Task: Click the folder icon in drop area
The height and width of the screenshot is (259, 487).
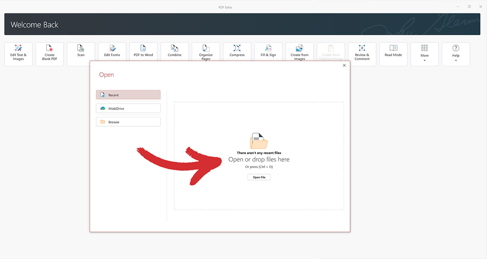Action: (x=259, y=141)
